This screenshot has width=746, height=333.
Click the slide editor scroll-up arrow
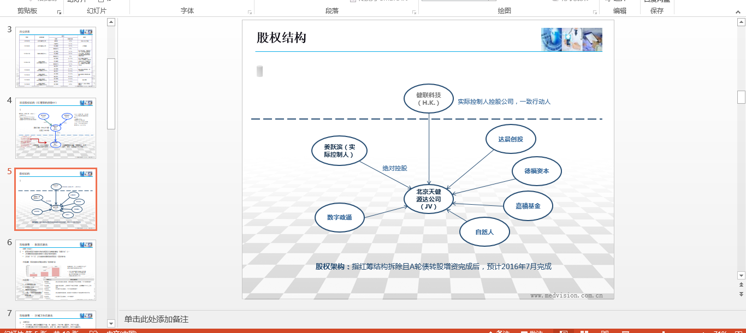[x=741, y=22]
